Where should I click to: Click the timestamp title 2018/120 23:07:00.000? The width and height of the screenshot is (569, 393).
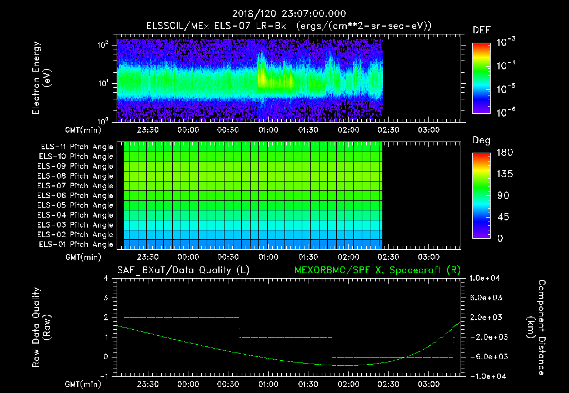pos(289,14)
